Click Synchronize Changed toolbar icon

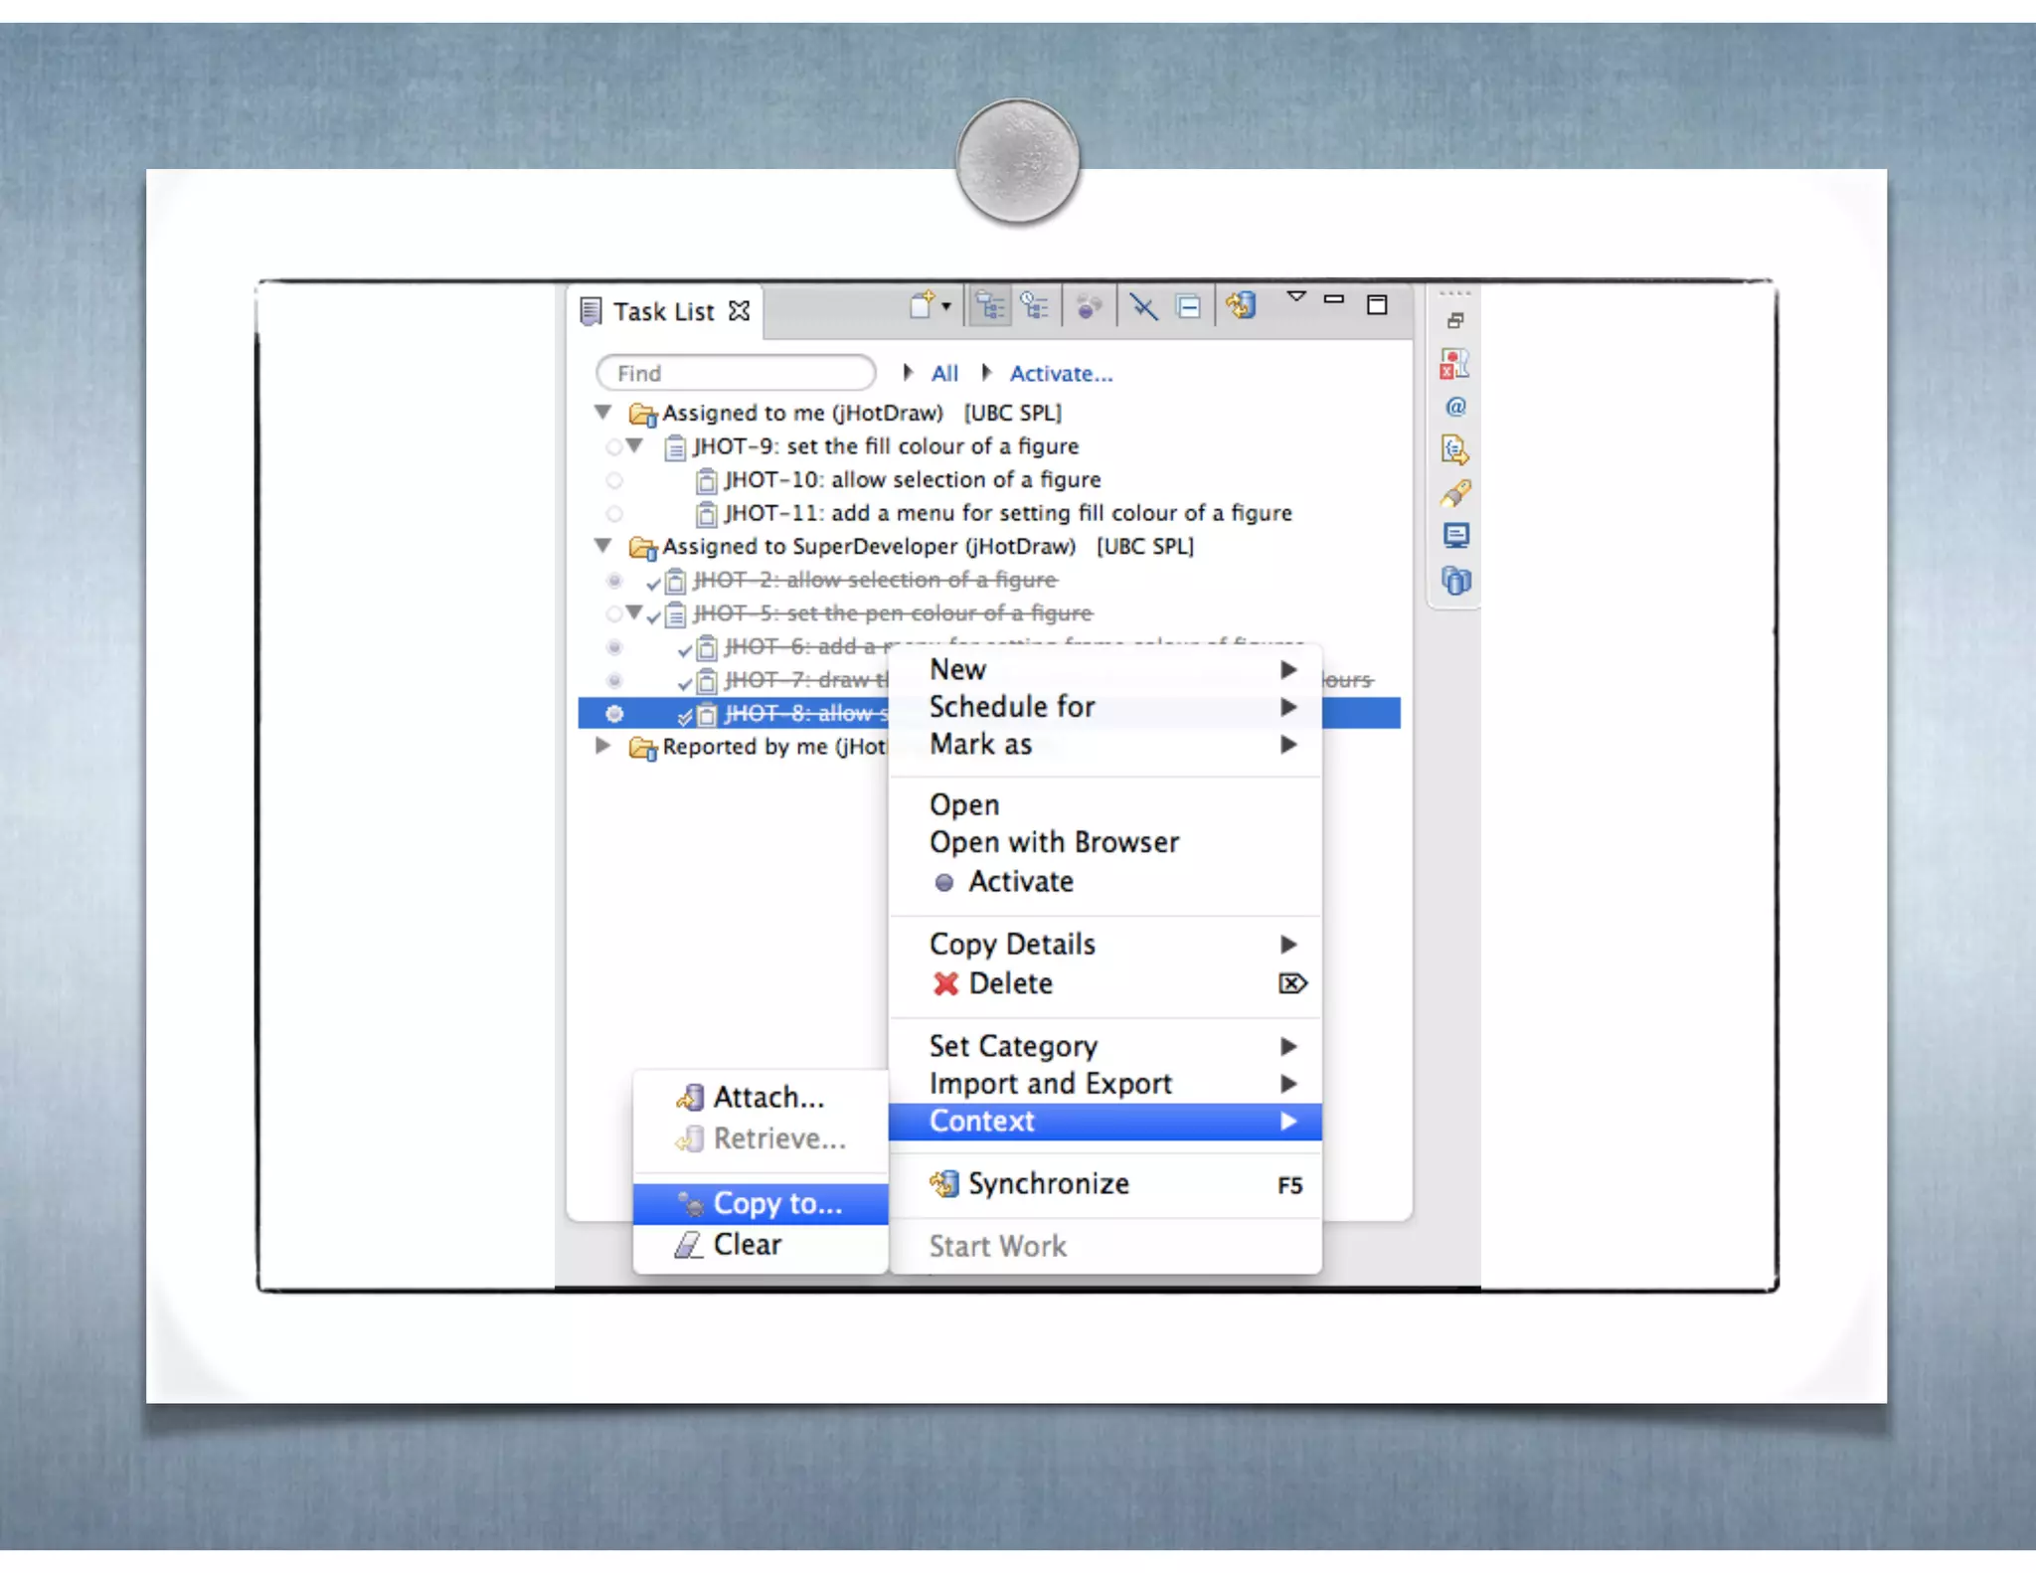click(1242, 306)
